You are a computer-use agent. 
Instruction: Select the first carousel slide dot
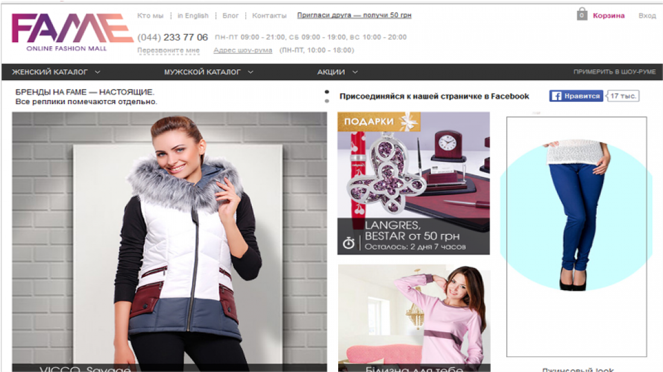327,93
